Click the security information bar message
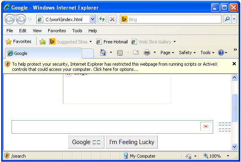241x162 pixels. 115,66
